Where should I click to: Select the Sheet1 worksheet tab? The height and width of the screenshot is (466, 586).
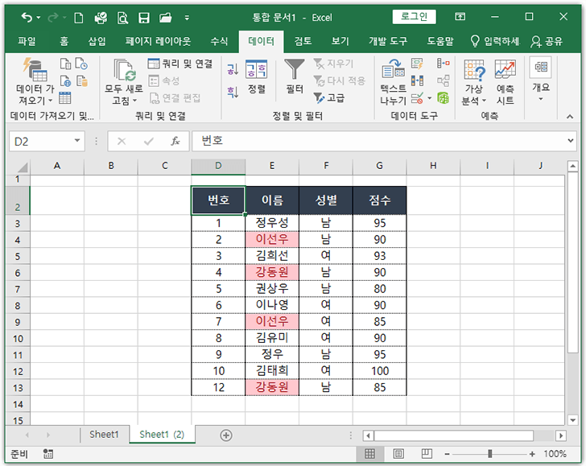point(104,435)
